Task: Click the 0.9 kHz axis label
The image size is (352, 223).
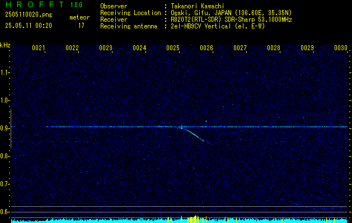Action: [x=4, y=128]
